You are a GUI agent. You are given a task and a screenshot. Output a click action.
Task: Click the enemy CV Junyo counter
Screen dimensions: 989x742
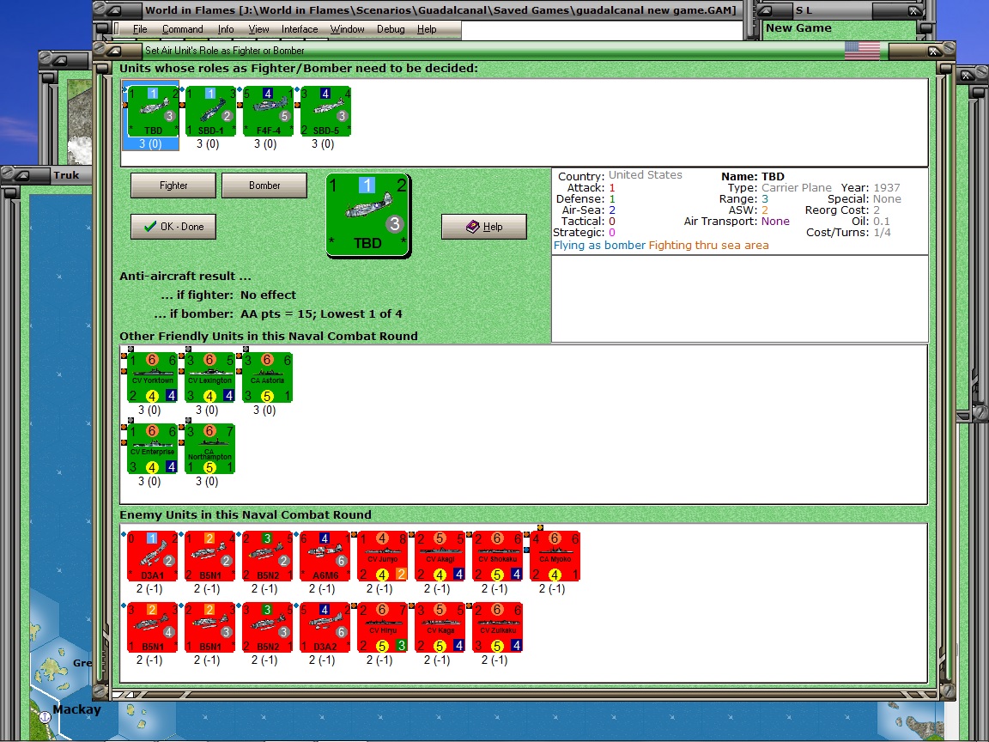(x=383, y=556)
